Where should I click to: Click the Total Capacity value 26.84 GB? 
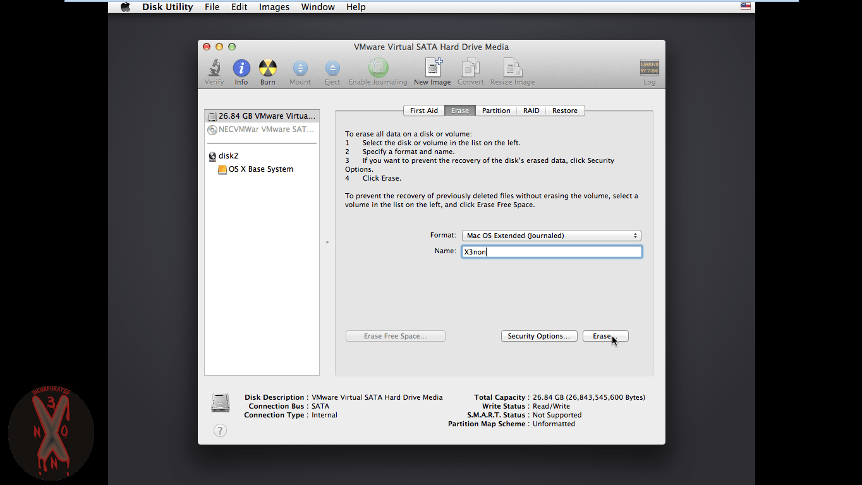click(x=589, y=397)
